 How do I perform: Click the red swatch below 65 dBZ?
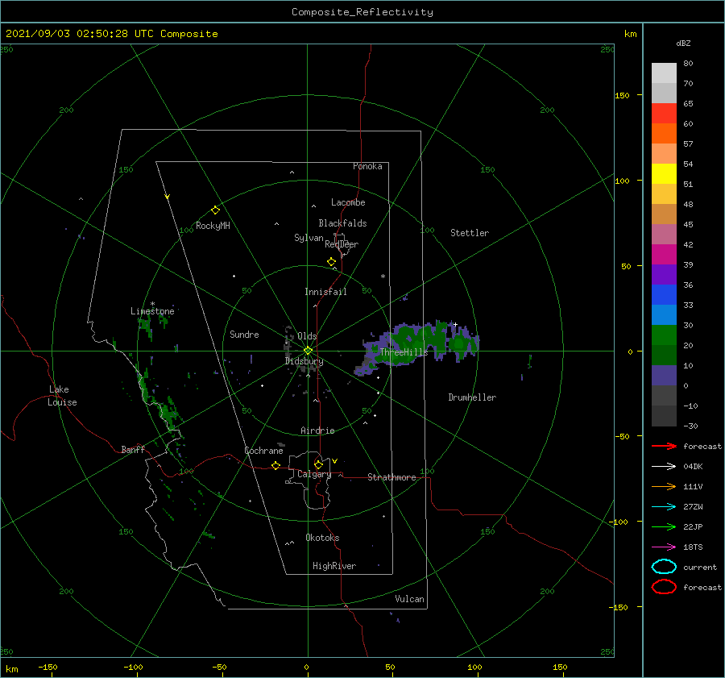click(664, 114)
